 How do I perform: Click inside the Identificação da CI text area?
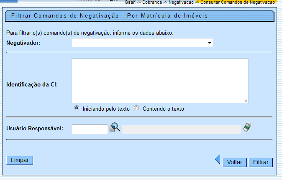[x=160, y=80]
